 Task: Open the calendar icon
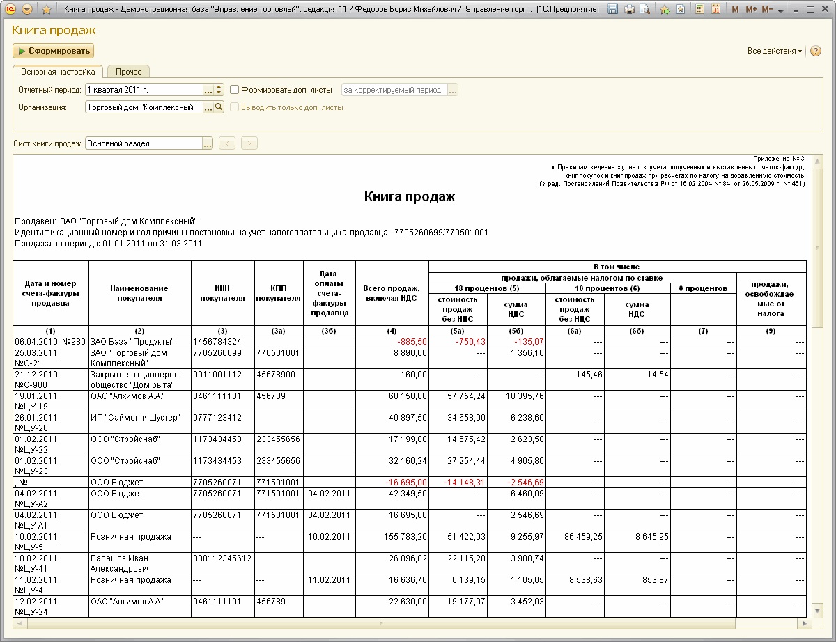click(x=716, y=10)
